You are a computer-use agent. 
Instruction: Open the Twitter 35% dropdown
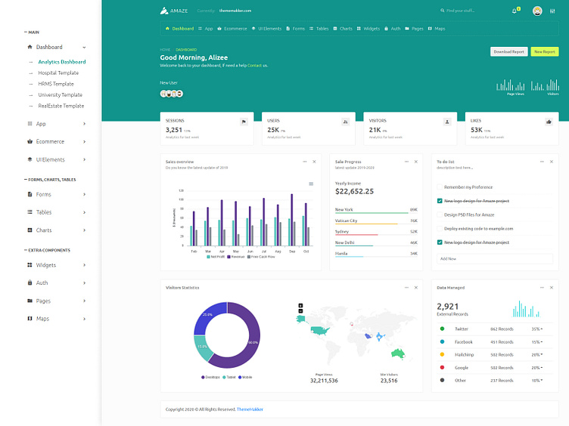click(x=537, y=329)
